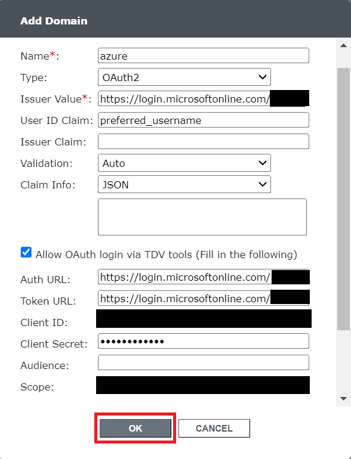This screenshot has width=351, height=459.
Task: Open the Validation dropdown showing Auto
Action: (184, 163)
